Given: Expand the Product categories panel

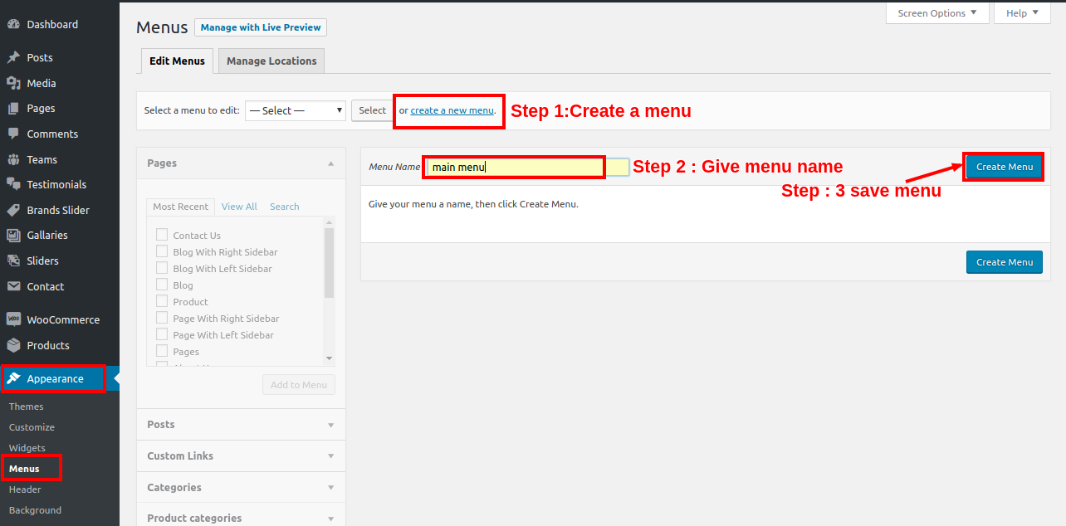Looking at the screenshot, I should [x=241, y=518].
